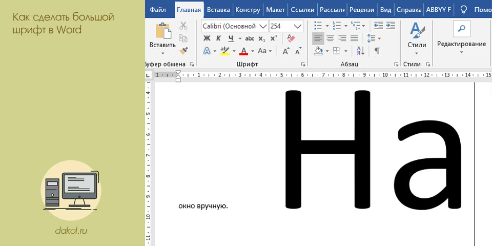Open the Стили styles gallery
Viewport: 492px width, 246px height.
417,39
